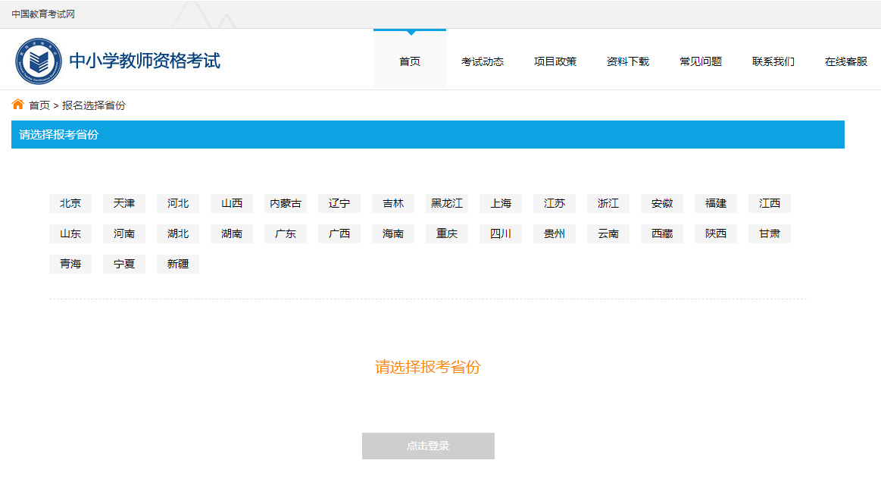
Task: Select province 海南
Action: [x=392, y=233]
